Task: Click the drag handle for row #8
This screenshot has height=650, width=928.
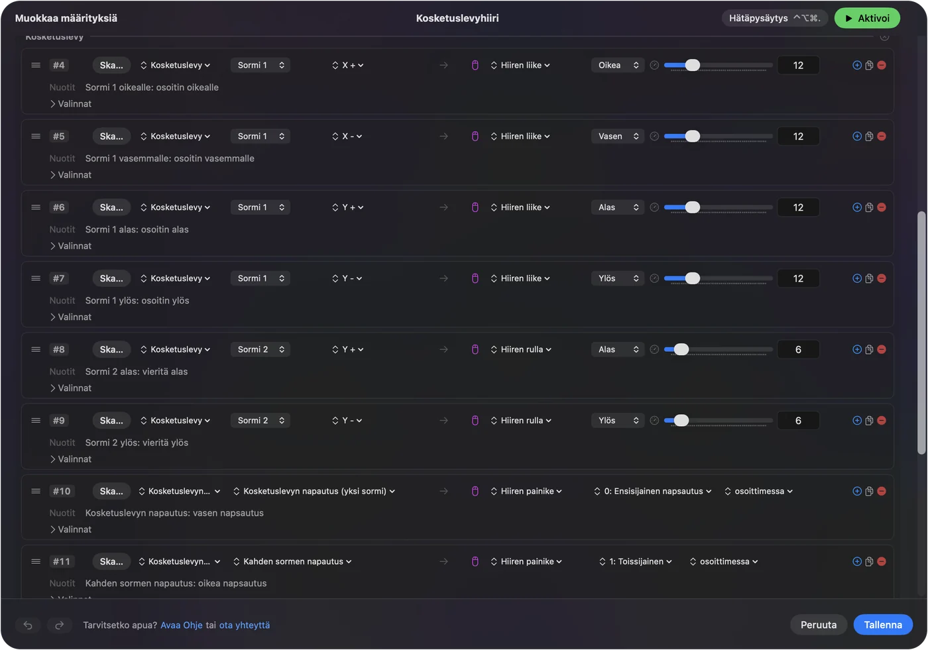Action: click(36, 349)
